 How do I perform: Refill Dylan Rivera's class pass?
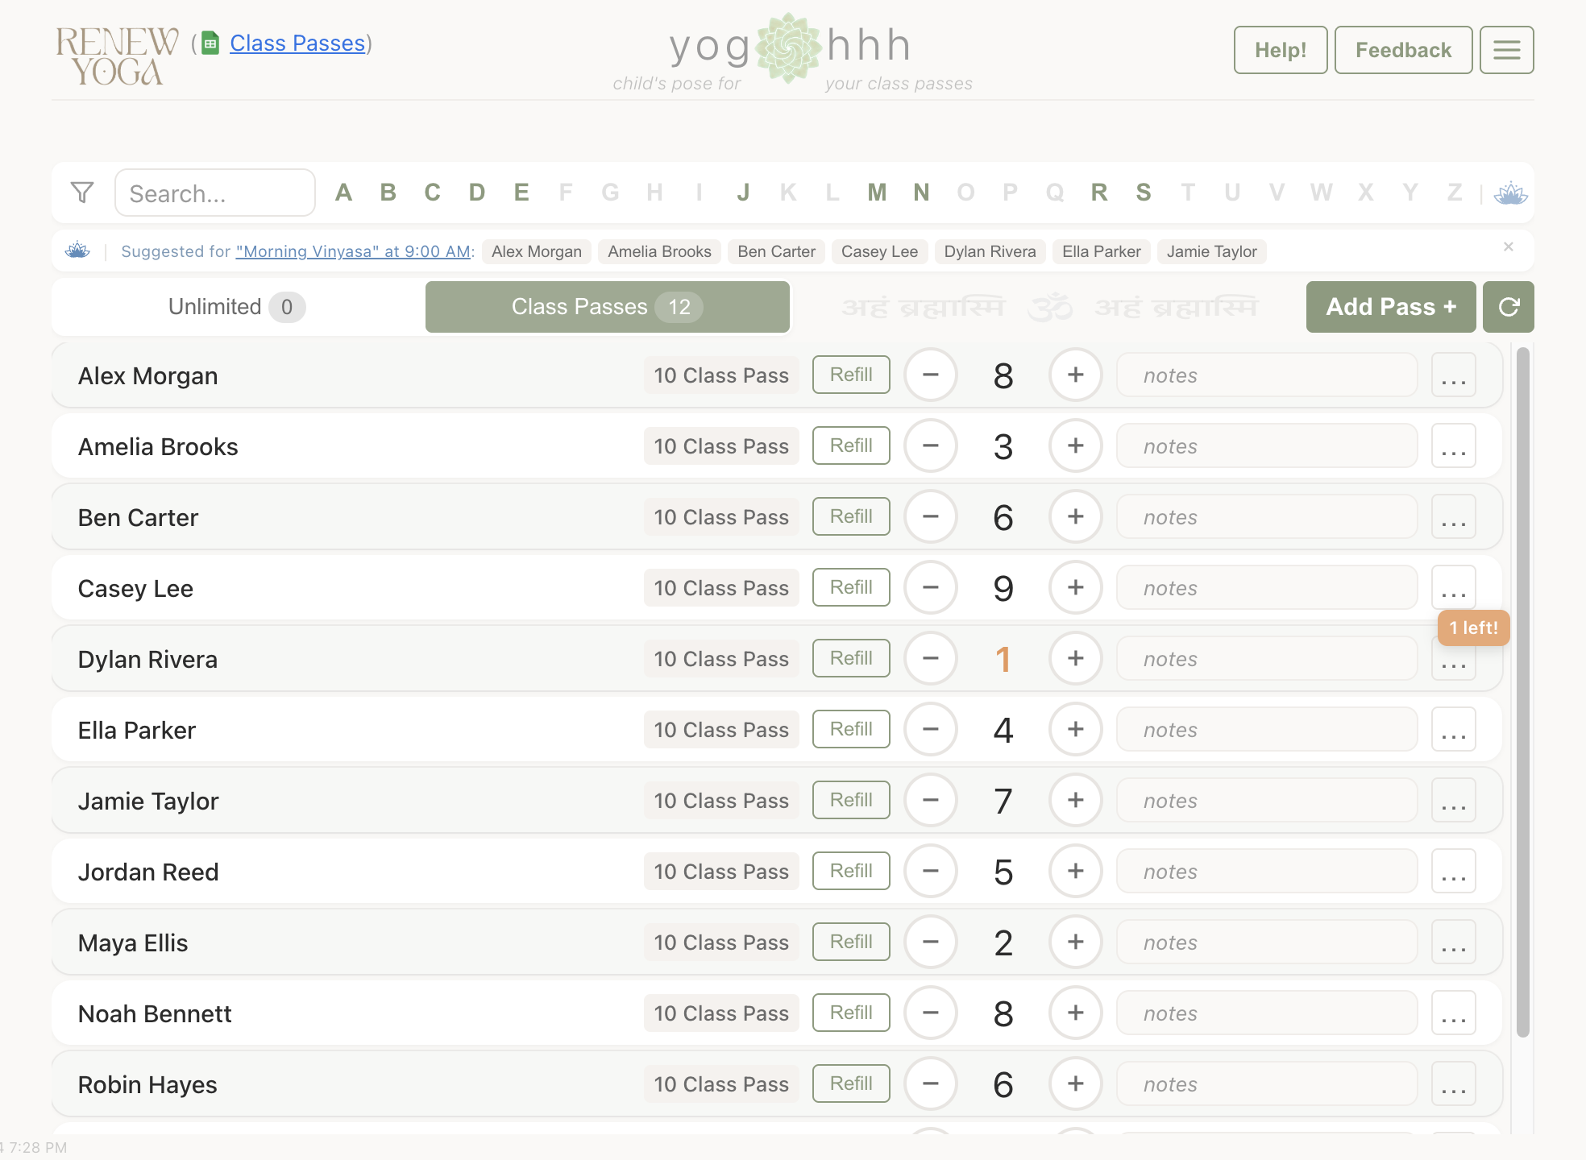(x=851, y=658)
